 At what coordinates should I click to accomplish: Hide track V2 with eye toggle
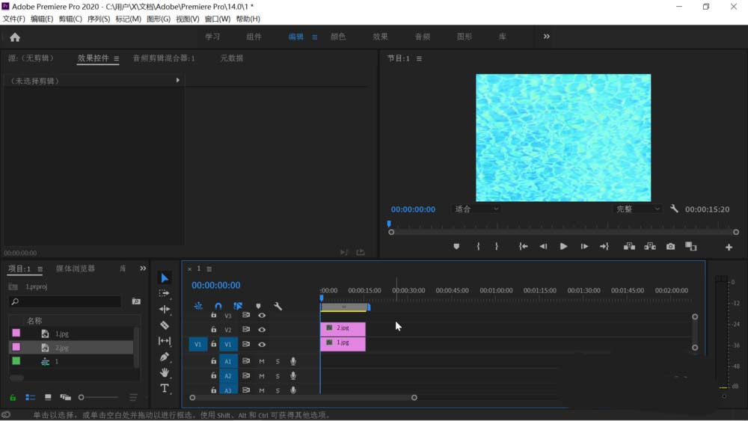click(262, 330)
